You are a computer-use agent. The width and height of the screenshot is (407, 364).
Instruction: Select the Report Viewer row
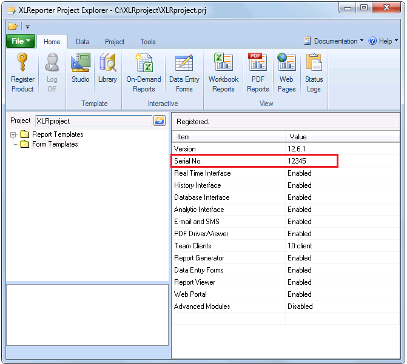point(286,282)
